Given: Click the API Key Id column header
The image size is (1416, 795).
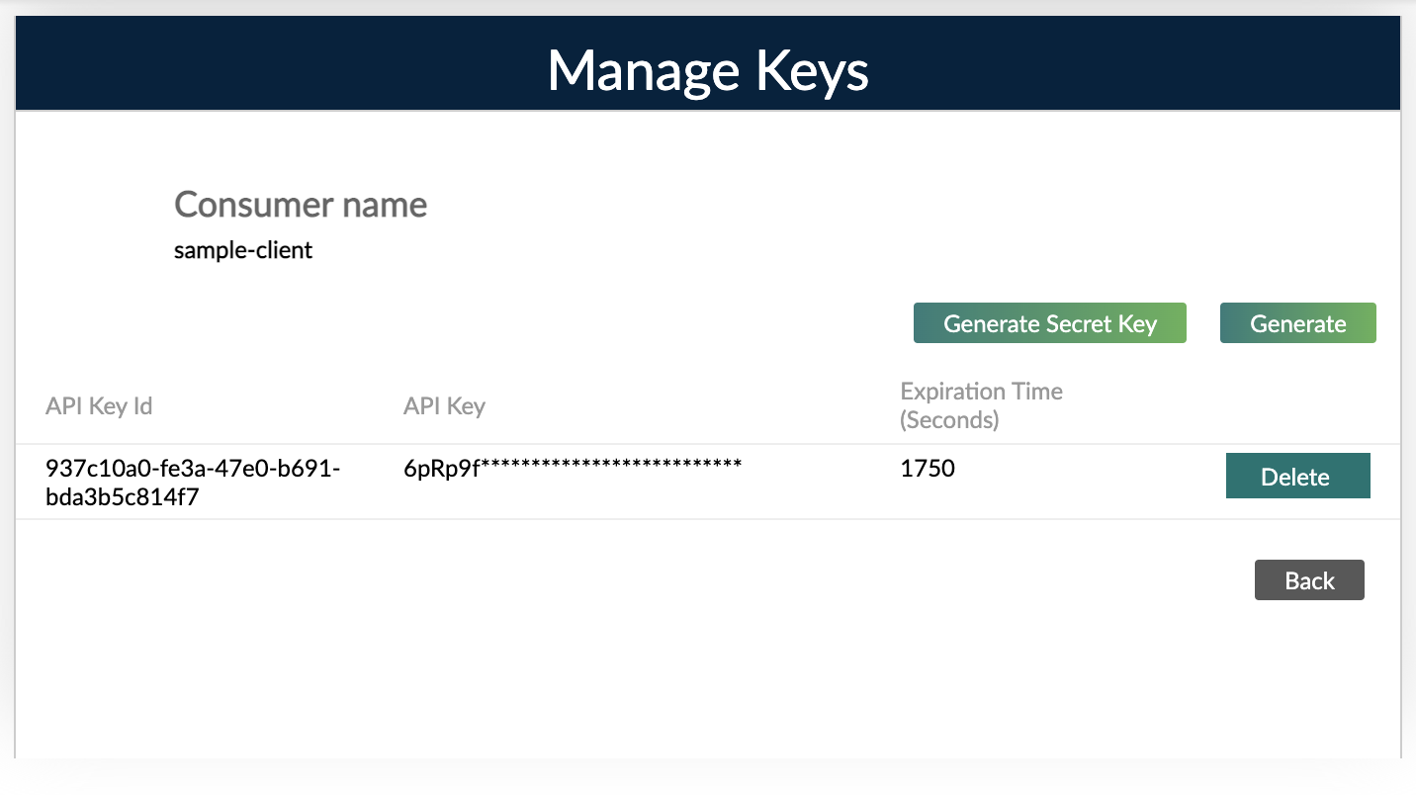Looking at the screenshot, I should pyautogui.click(x=99, y=405).
